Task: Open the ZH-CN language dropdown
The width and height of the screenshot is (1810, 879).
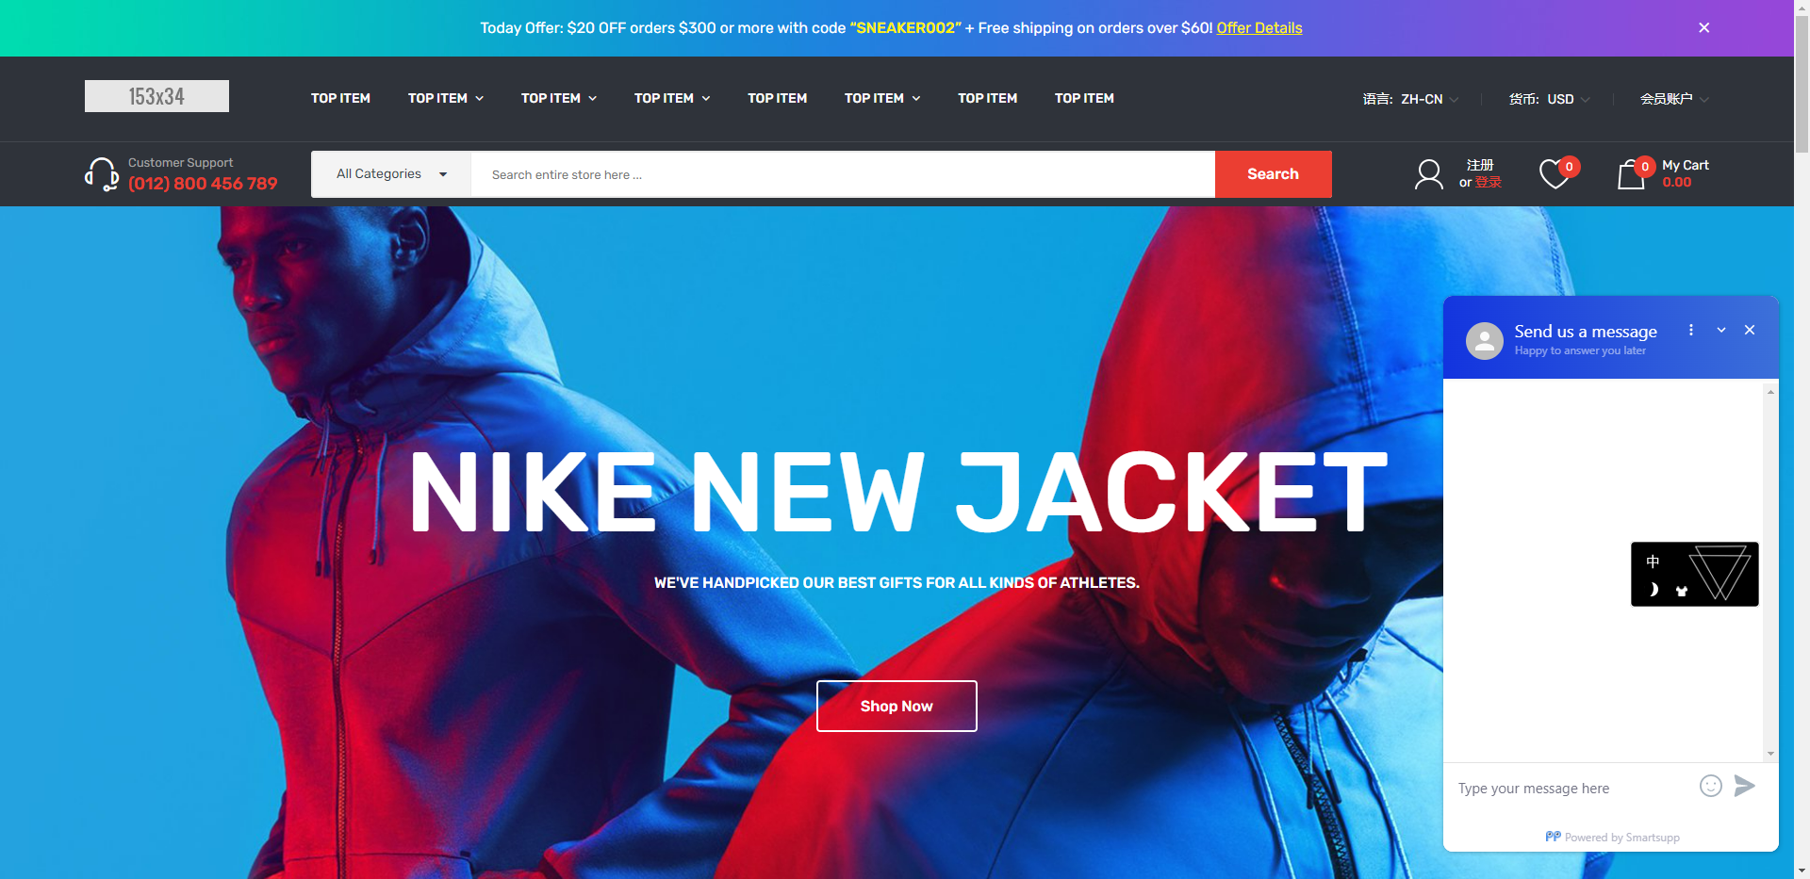Action: pyautogui.click(x=1411, y=99)
